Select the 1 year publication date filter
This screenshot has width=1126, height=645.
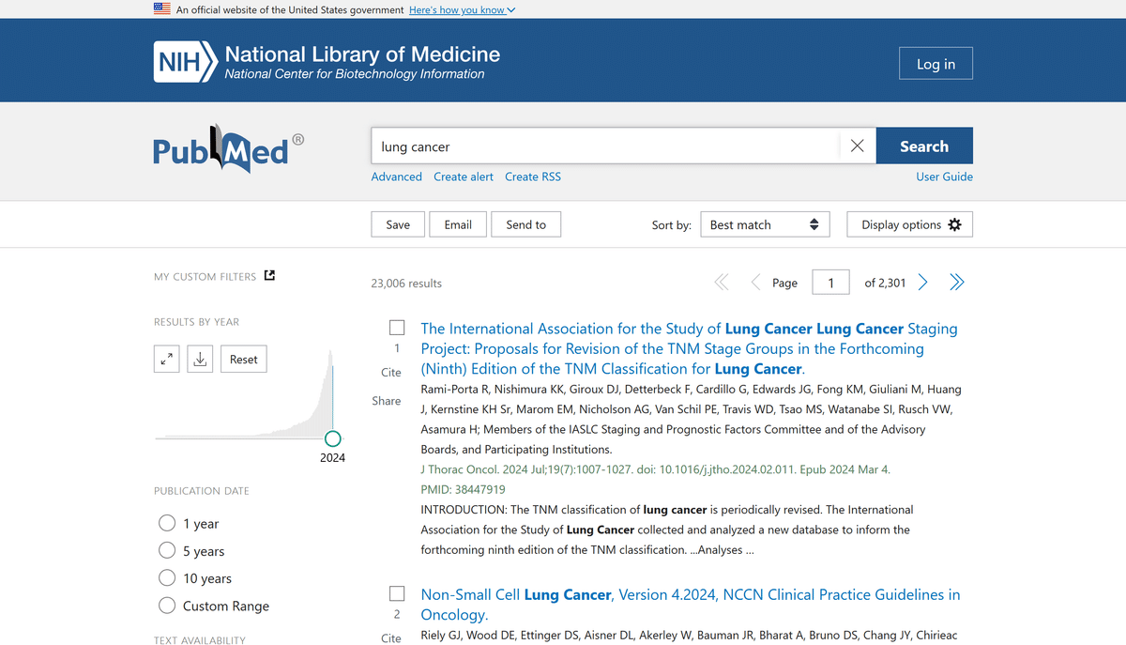coord(167,523)
